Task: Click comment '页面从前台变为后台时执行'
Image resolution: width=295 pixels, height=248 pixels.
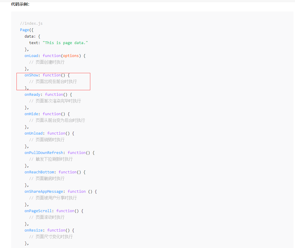Action: click(60, 120)
